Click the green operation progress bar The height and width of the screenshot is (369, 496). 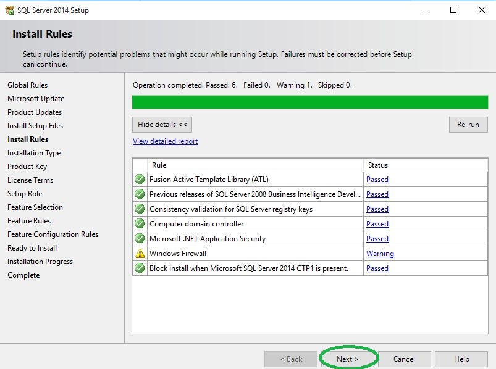309,102
